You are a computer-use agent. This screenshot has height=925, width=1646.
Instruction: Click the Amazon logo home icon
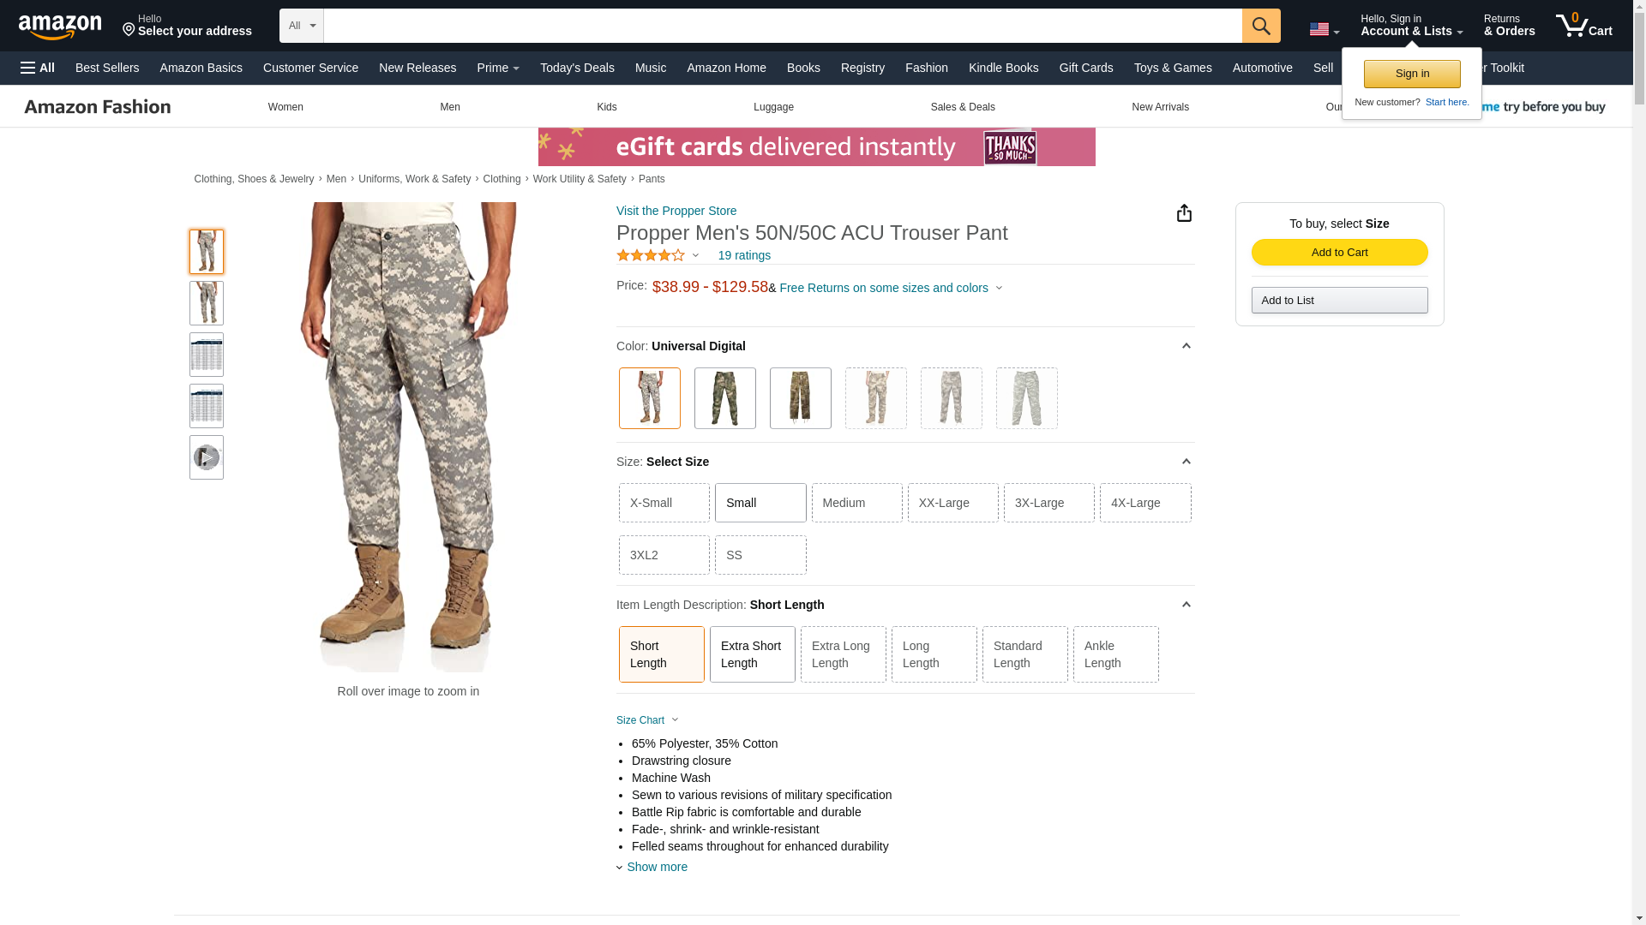(x=60, y=27)
